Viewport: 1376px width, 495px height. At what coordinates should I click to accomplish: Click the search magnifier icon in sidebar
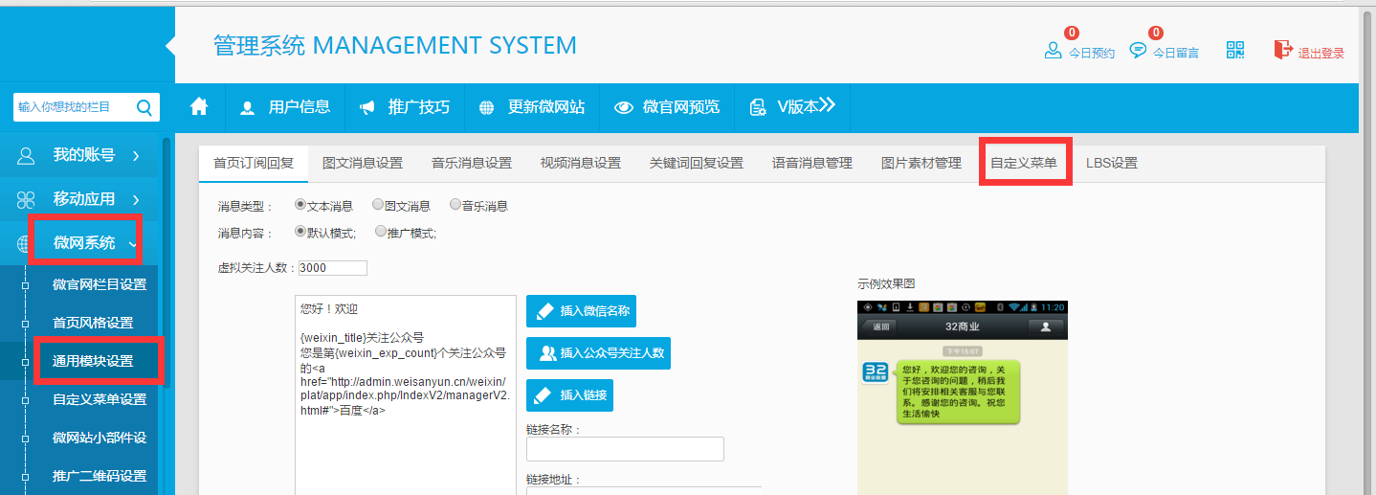[144, 107]
